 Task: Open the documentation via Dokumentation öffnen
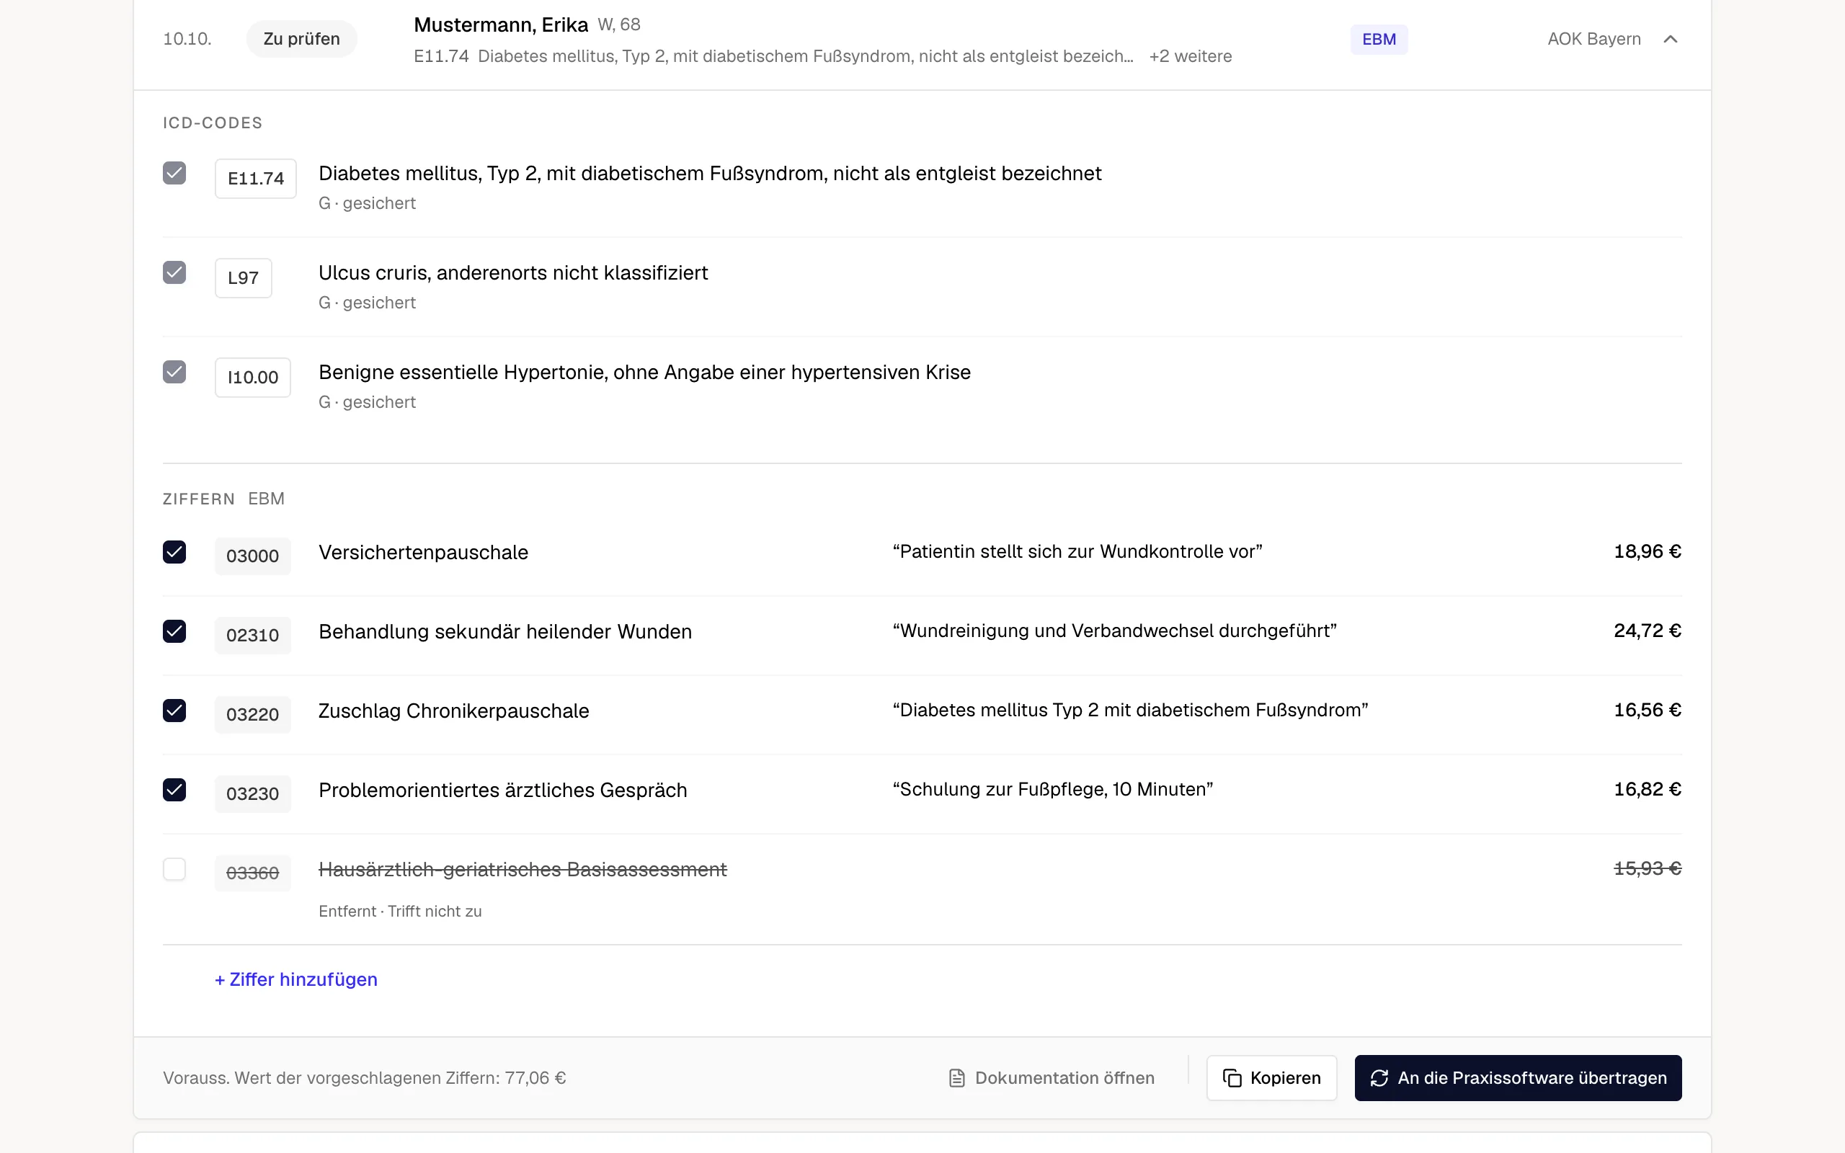1052,1077
